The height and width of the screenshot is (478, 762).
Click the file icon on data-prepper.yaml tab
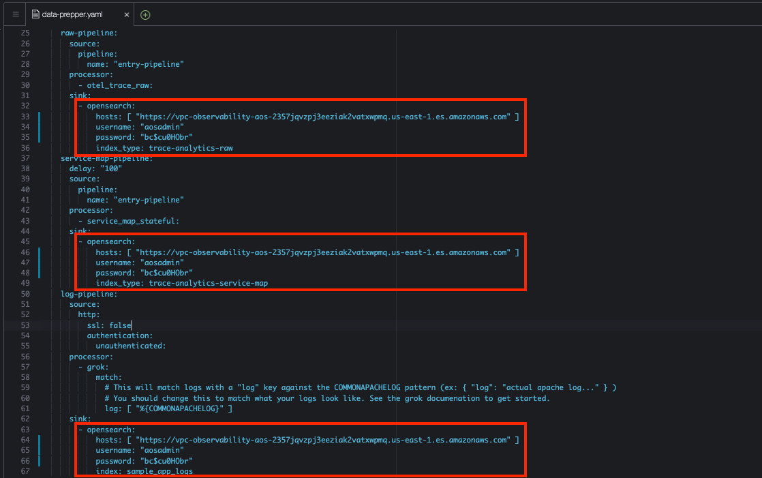coord(35,14)
